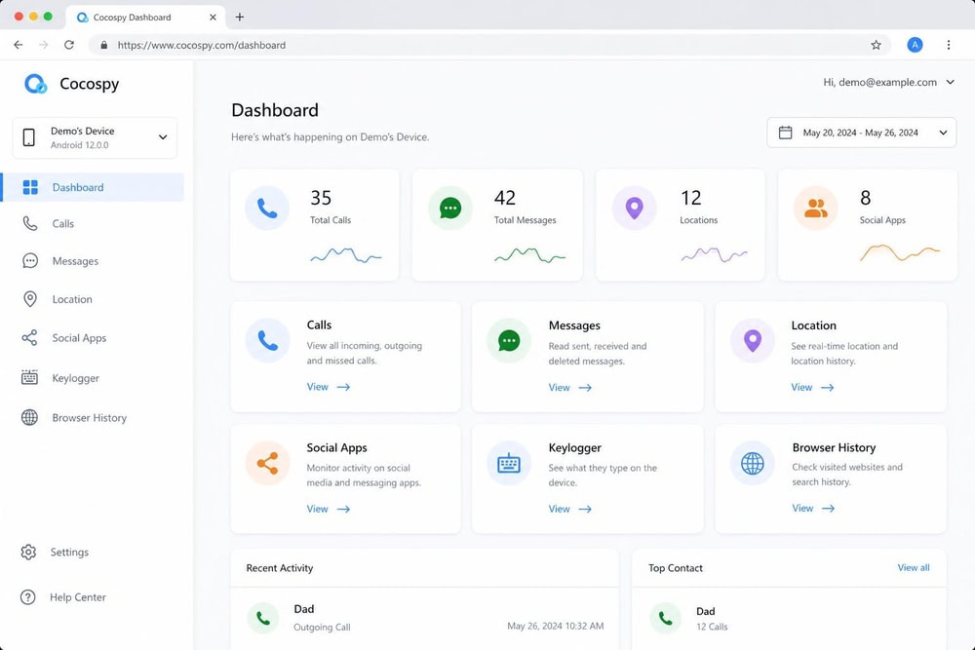Click the Browser History globe icon in feature card

[753, 463]
